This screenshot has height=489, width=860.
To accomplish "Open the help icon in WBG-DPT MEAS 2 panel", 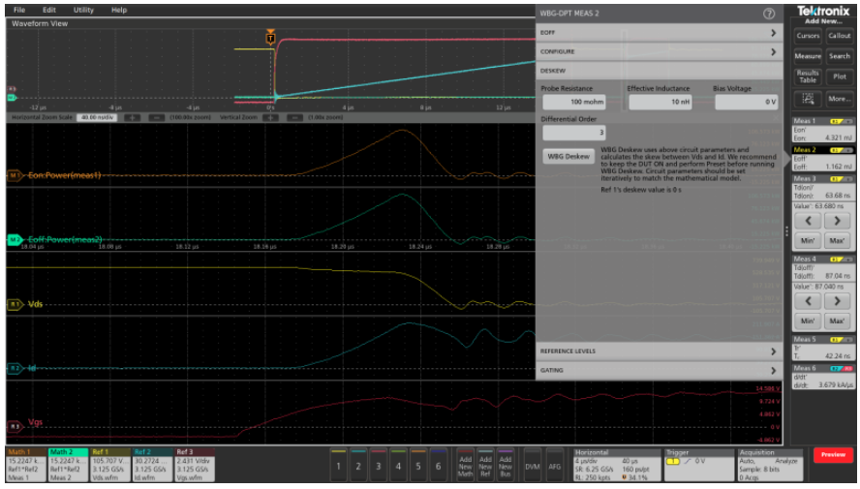I will (769, 14).
